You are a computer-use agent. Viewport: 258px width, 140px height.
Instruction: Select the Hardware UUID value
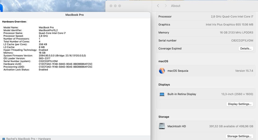[66, 64]
